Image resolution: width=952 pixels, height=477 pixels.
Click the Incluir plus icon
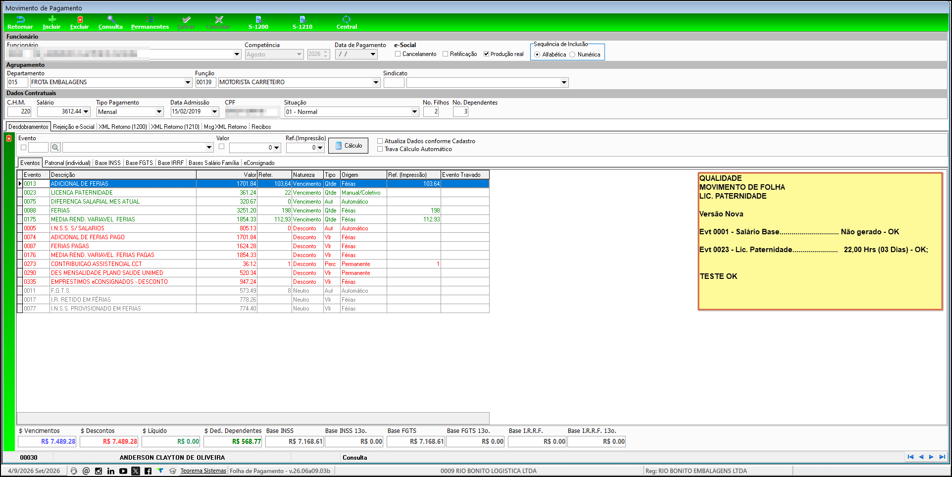(x=51, y=19)
